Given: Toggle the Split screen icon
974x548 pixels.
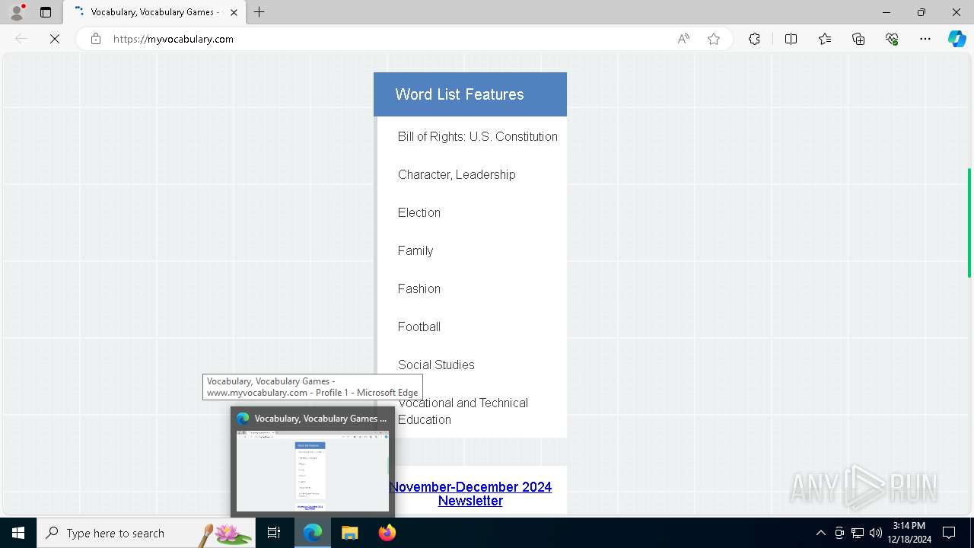Looking at the screenshot, I should [x=791, y=39].
